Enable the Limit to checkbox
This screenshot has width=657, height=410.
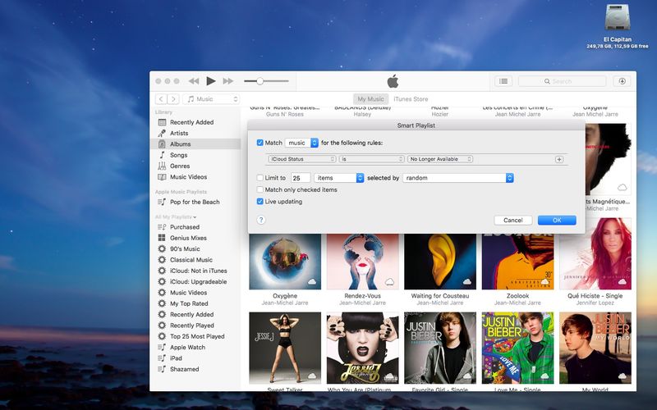[260, 178]
